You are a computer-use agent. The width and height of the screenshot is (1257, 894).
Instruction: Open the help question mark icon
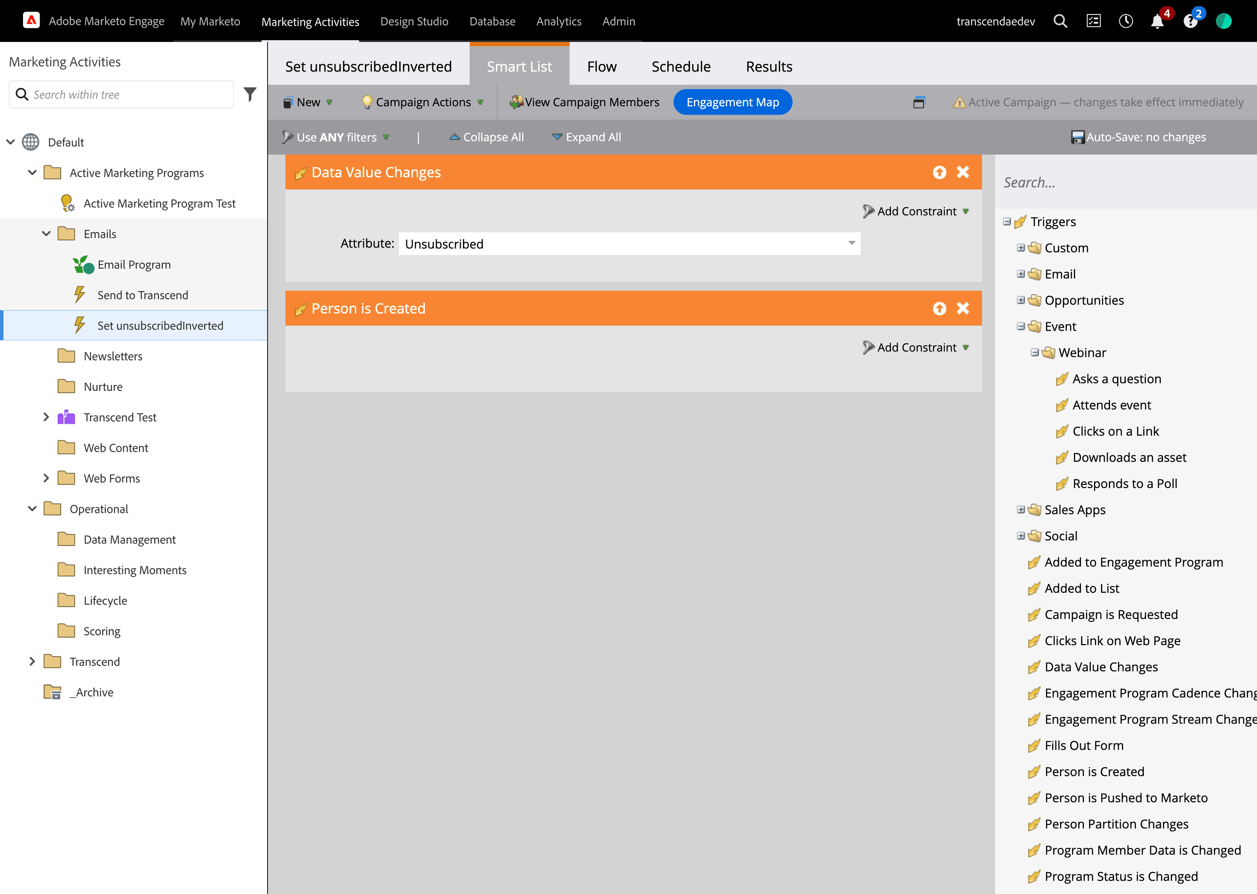click(1191, 22)
